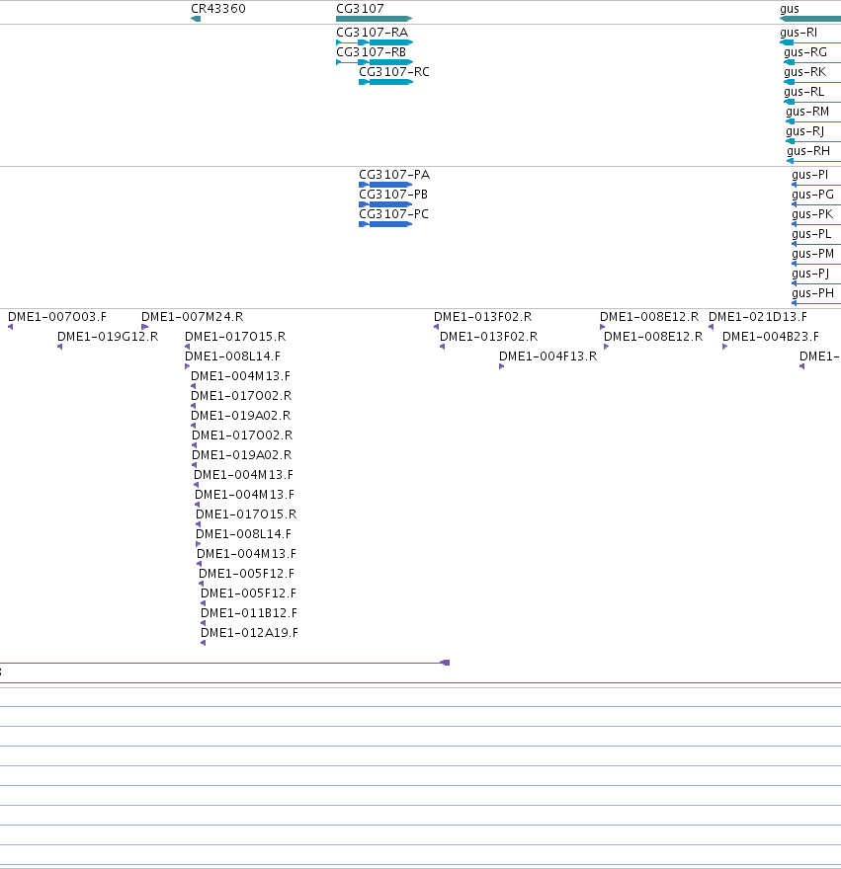
Task: Click the DME1-007O03.F read label
Action: click(57, 317)
